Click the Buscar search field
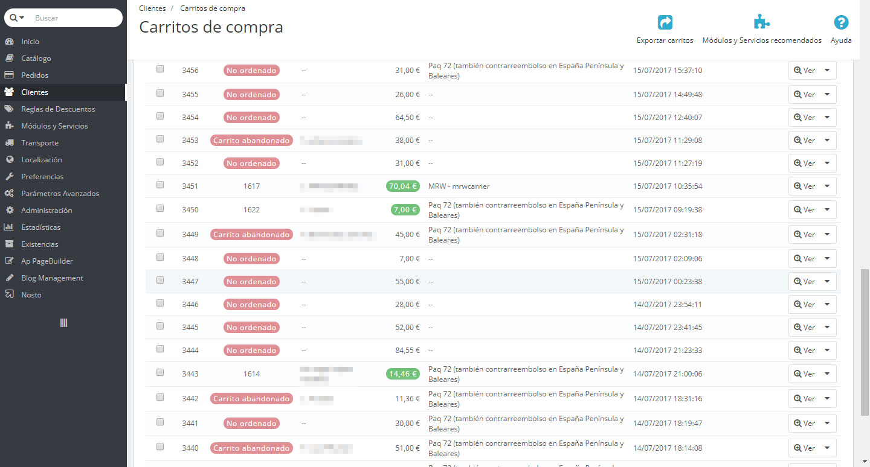The image size is (870, 467). (76, 18)
